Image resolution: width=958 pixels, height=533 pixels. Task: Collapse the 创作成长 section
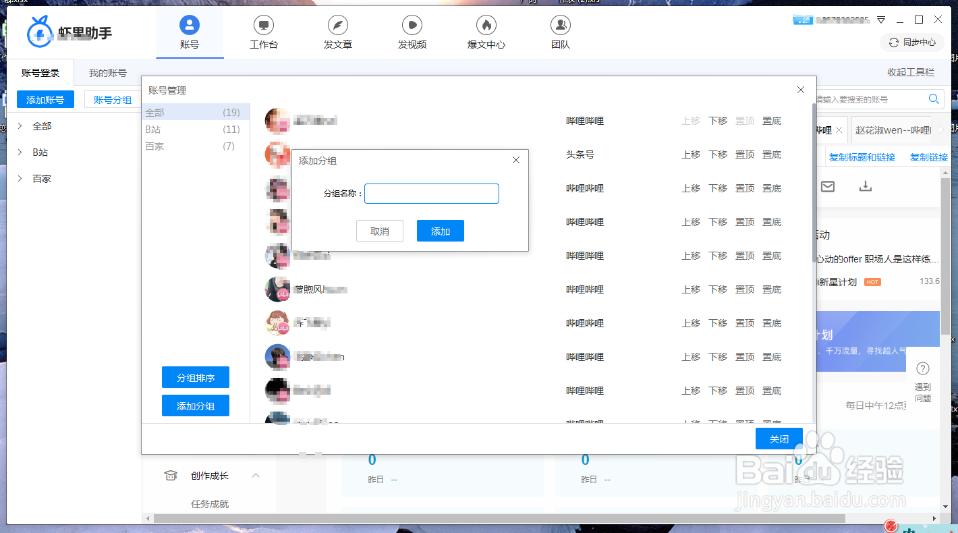[256, 475]
